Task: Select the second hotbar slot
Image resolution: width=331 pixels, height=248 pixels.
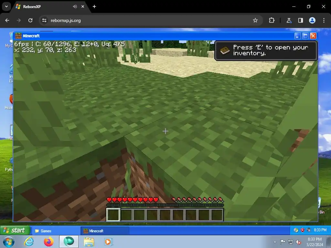Action: [x=126, y=215]
